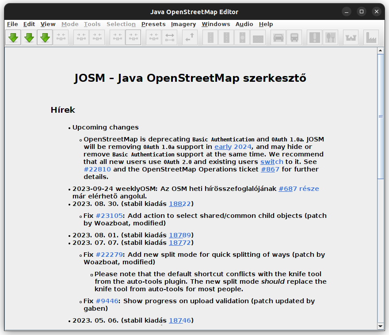This screenshot has width=389, height=335.
Task: Follow the 'switch' link
Action: point(272,162)
